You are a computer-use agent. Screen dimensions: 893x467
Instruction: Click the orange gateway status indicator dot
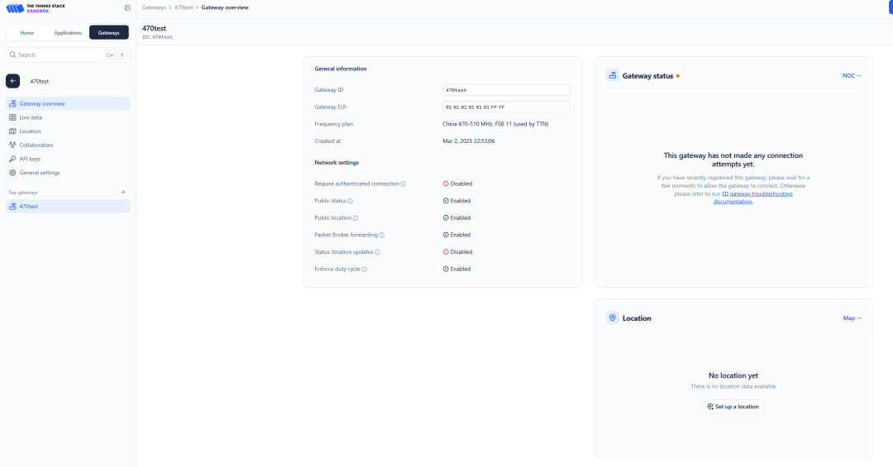[678, 76]
